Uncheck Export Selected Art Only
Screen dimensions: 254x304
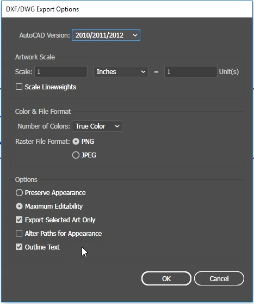[19, 220]
